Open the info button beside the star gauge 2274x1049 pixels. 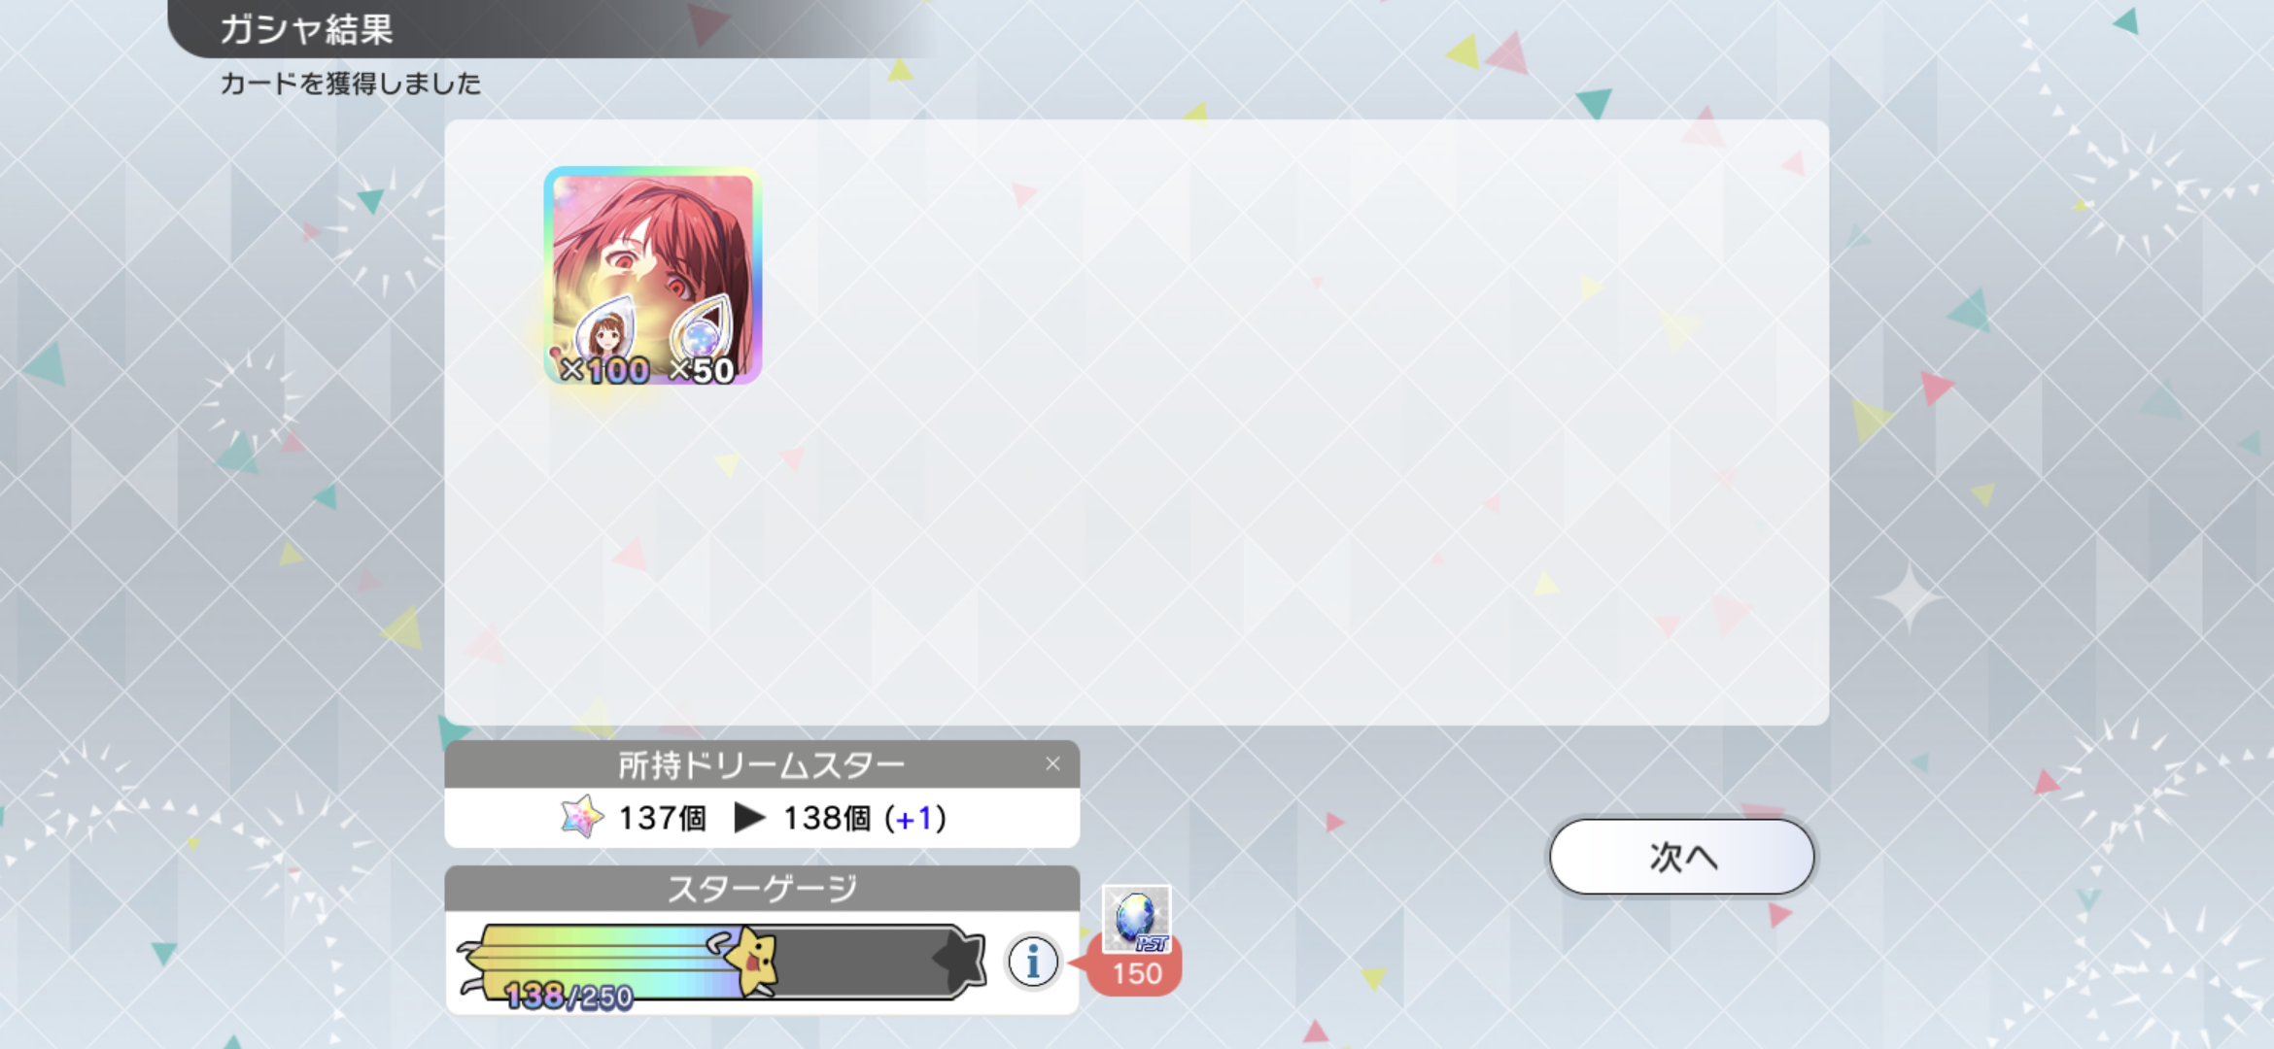click(1032, 962)
